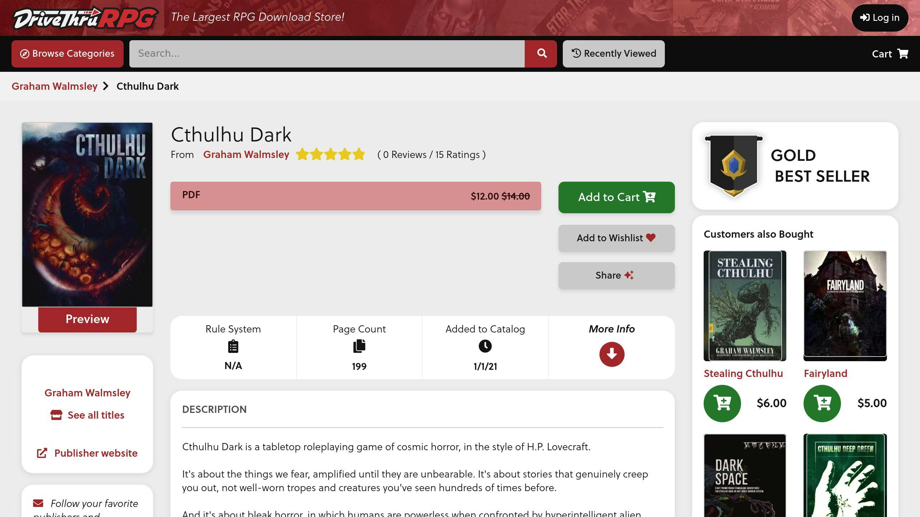Click the Rule System clipboard icon

click(233, 347)
